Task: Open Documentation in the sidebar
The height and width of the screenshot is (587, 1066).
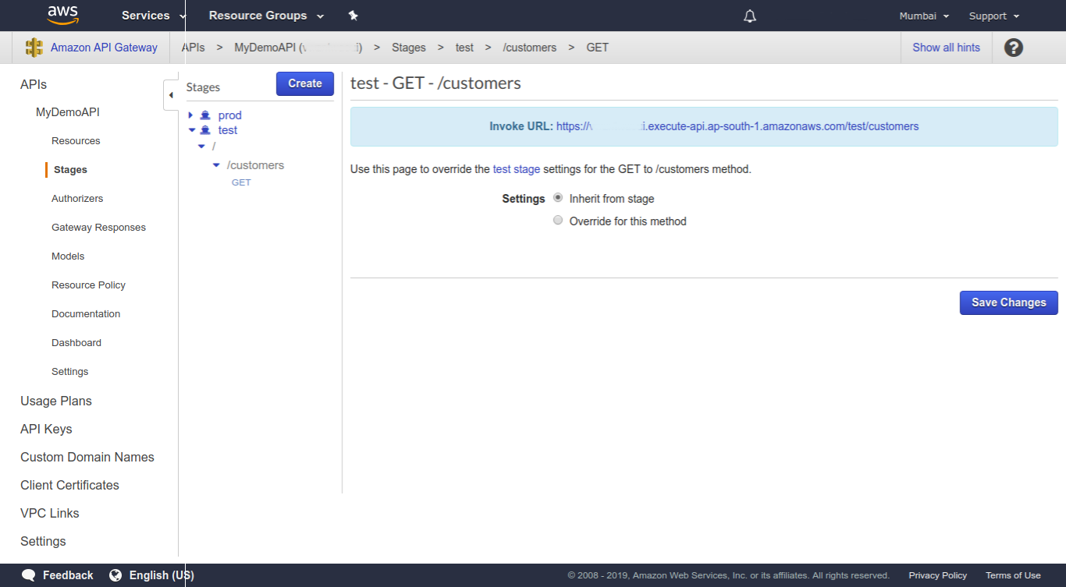Action: point(86,314)
